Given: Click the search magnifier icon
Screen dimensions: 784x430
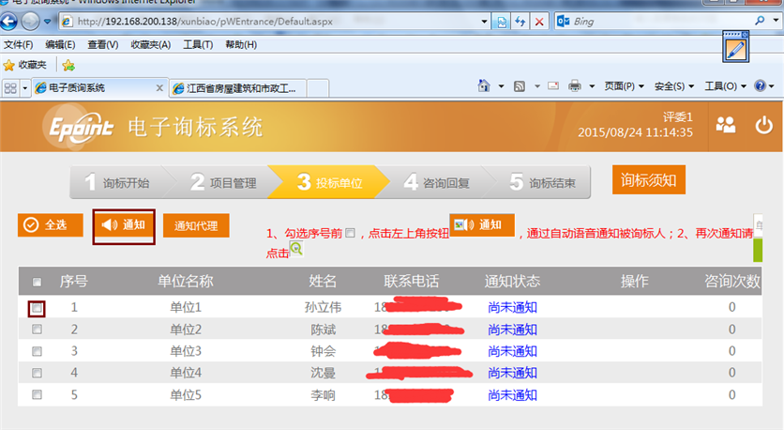Looking at the screenshot, I should click(x=760, y=21).
